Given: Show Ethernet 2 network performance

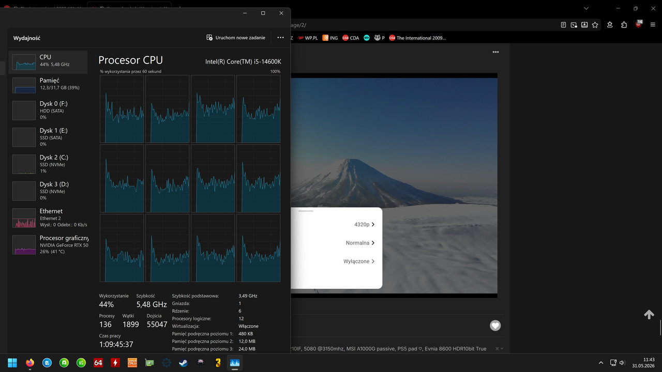Looking at the screenshot, I should [x=48, y=218].
